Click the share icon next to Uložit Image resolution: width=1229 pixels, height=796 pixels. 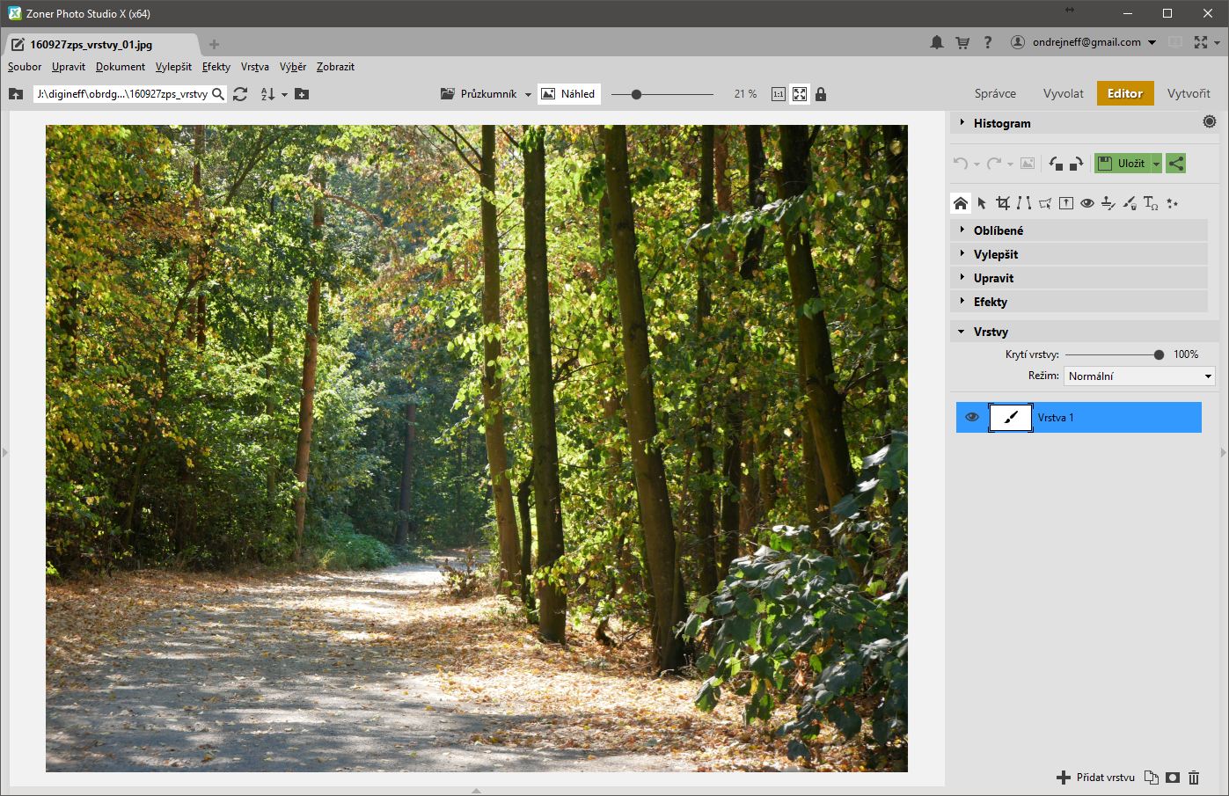[1176, 164]
